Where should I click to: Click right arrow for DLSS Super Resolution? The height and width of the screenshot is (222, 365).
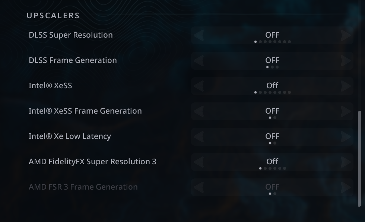(x=346, y=35)
